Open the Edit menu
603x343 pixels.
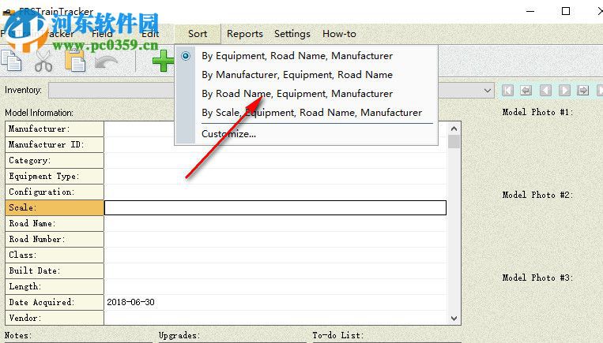[x=150, y=34]
